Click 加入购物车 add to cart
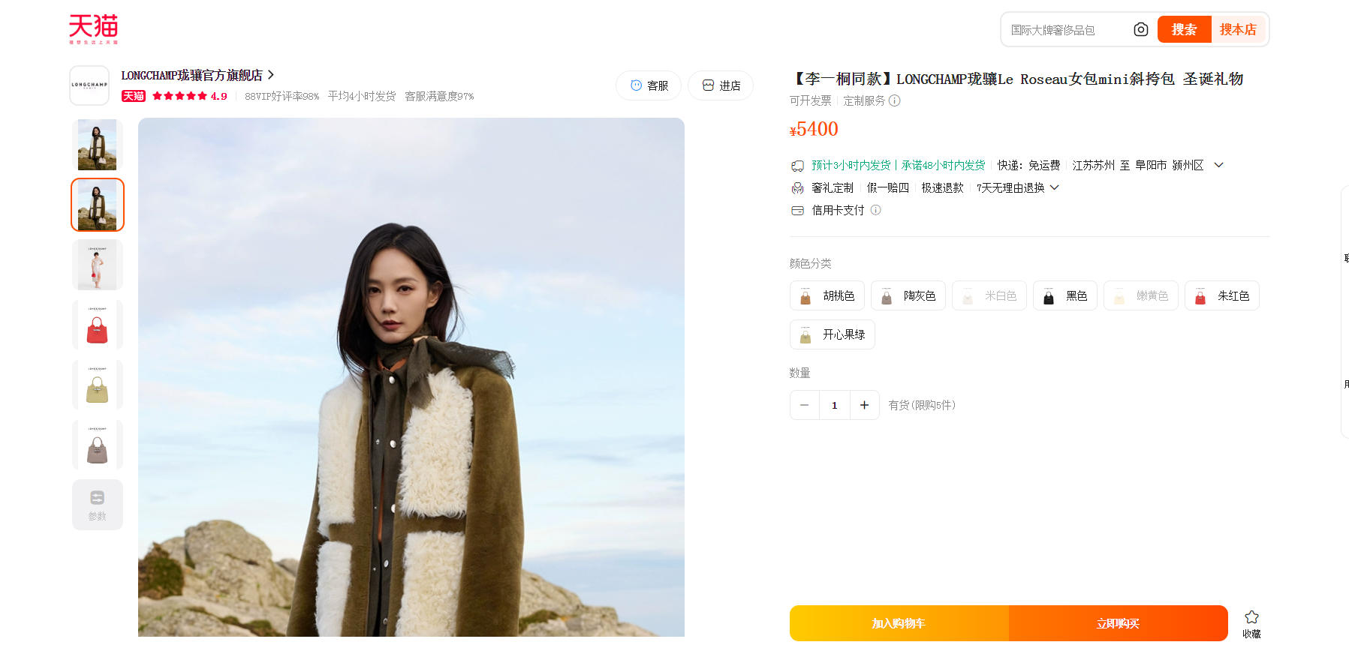The image size is (1349, 648). tap(899, 623)
